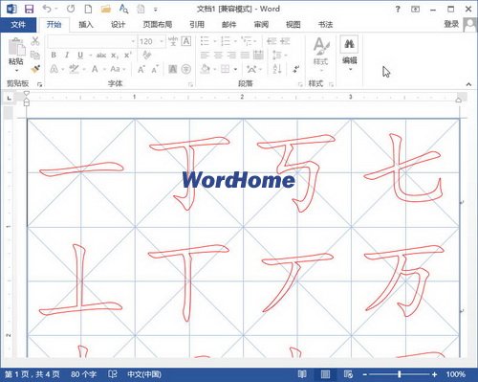478x382 pixels.
Task: Click the Cut scissors icon
Action: (35, 41)
